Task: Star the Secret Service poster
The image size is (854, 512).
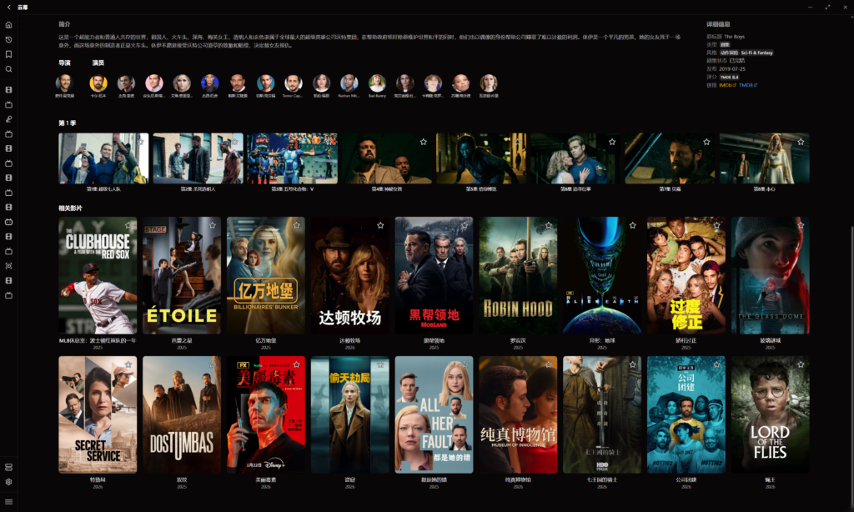Action: tap(128, 364)
